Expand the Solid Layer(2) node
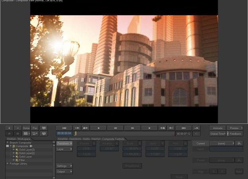 [14, 153]
